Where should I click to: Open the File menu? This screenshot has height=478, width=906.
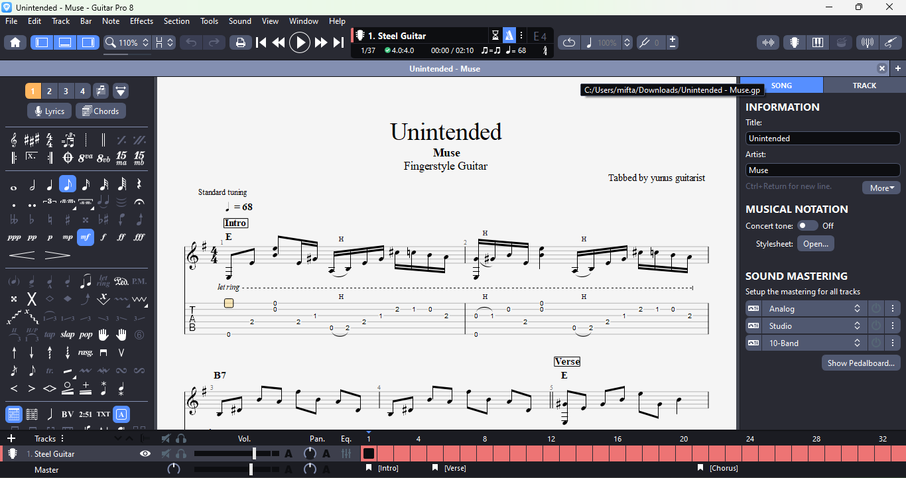(x=11, y=21)
